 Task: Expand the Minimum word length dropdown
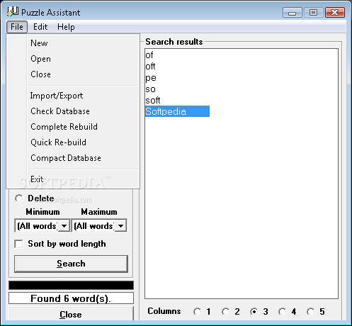tap(64, 226)
